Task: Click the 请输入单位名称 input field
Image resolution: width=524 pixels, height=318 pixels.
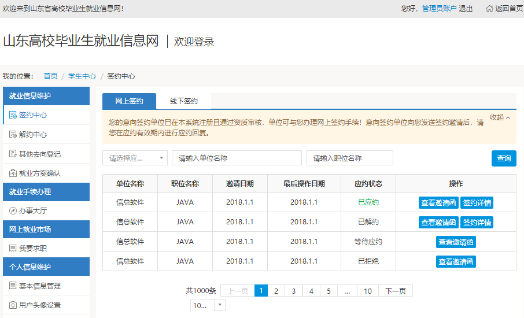Action: coord(237,158)
